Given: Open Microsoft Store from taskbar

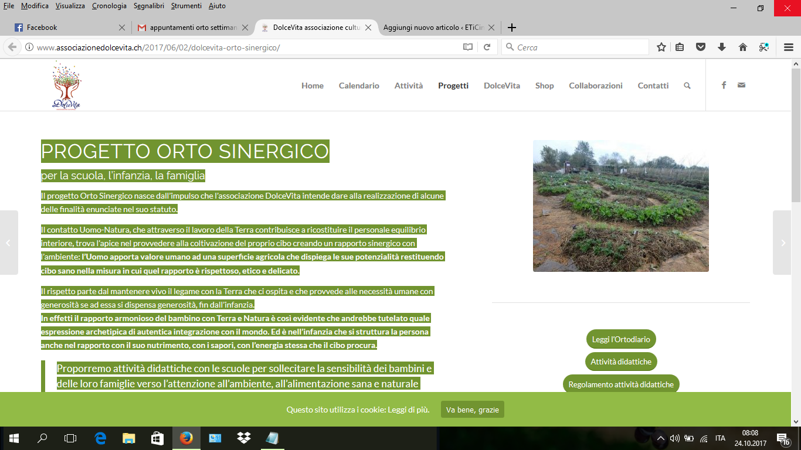Looking at the screenshot, I should pyautogui.click(x=157, y=438).
